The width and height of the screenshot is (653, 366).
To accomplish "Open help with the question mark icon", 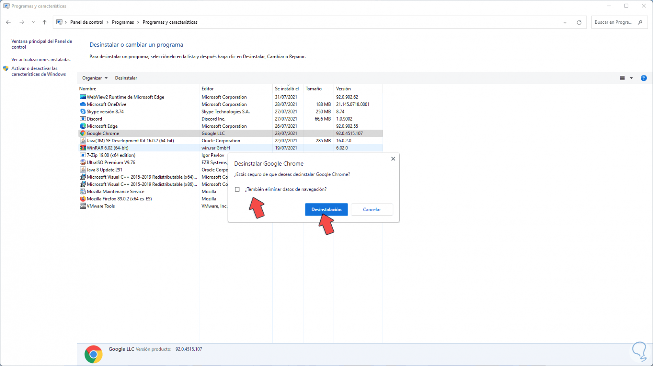I will [644, 78].
